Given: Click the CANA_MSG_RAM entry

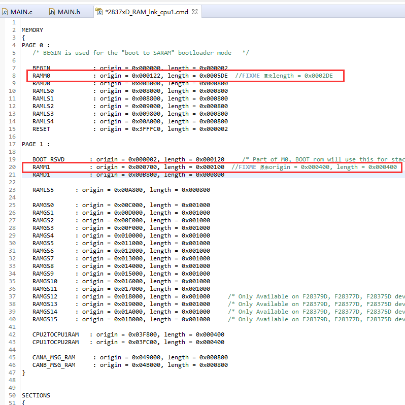Looking at the screenshot, I should 54,357.
